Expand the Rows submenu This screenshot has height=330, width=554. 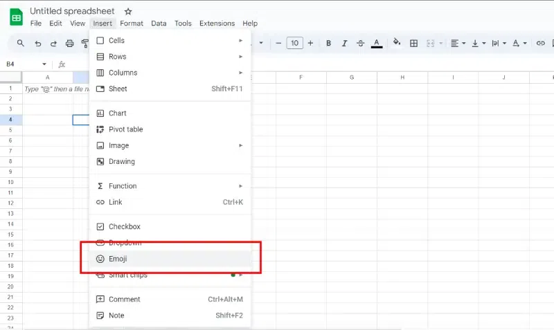point(170,57)
